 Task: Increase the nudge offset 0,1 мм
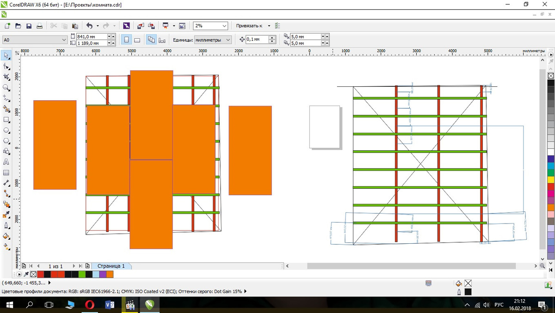coord(272,38)
